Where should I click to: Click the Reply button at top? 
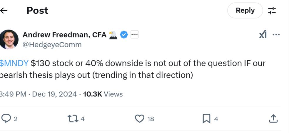(x=245, y=11)
